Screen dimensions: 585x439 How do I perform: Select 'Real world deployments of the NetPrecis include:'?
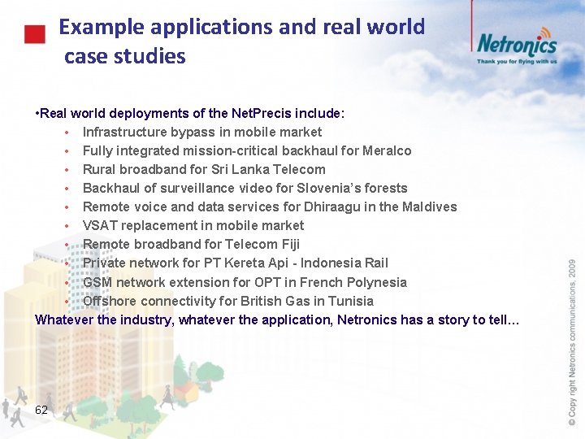(190, 113)
